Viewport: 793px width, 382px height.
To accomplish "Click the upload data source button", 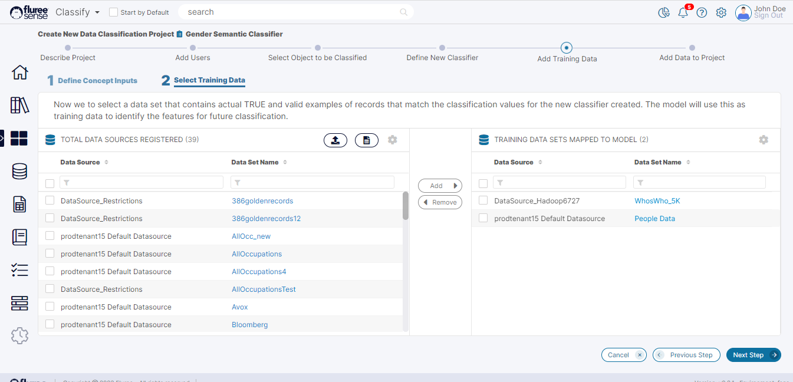I will [335, 140].
